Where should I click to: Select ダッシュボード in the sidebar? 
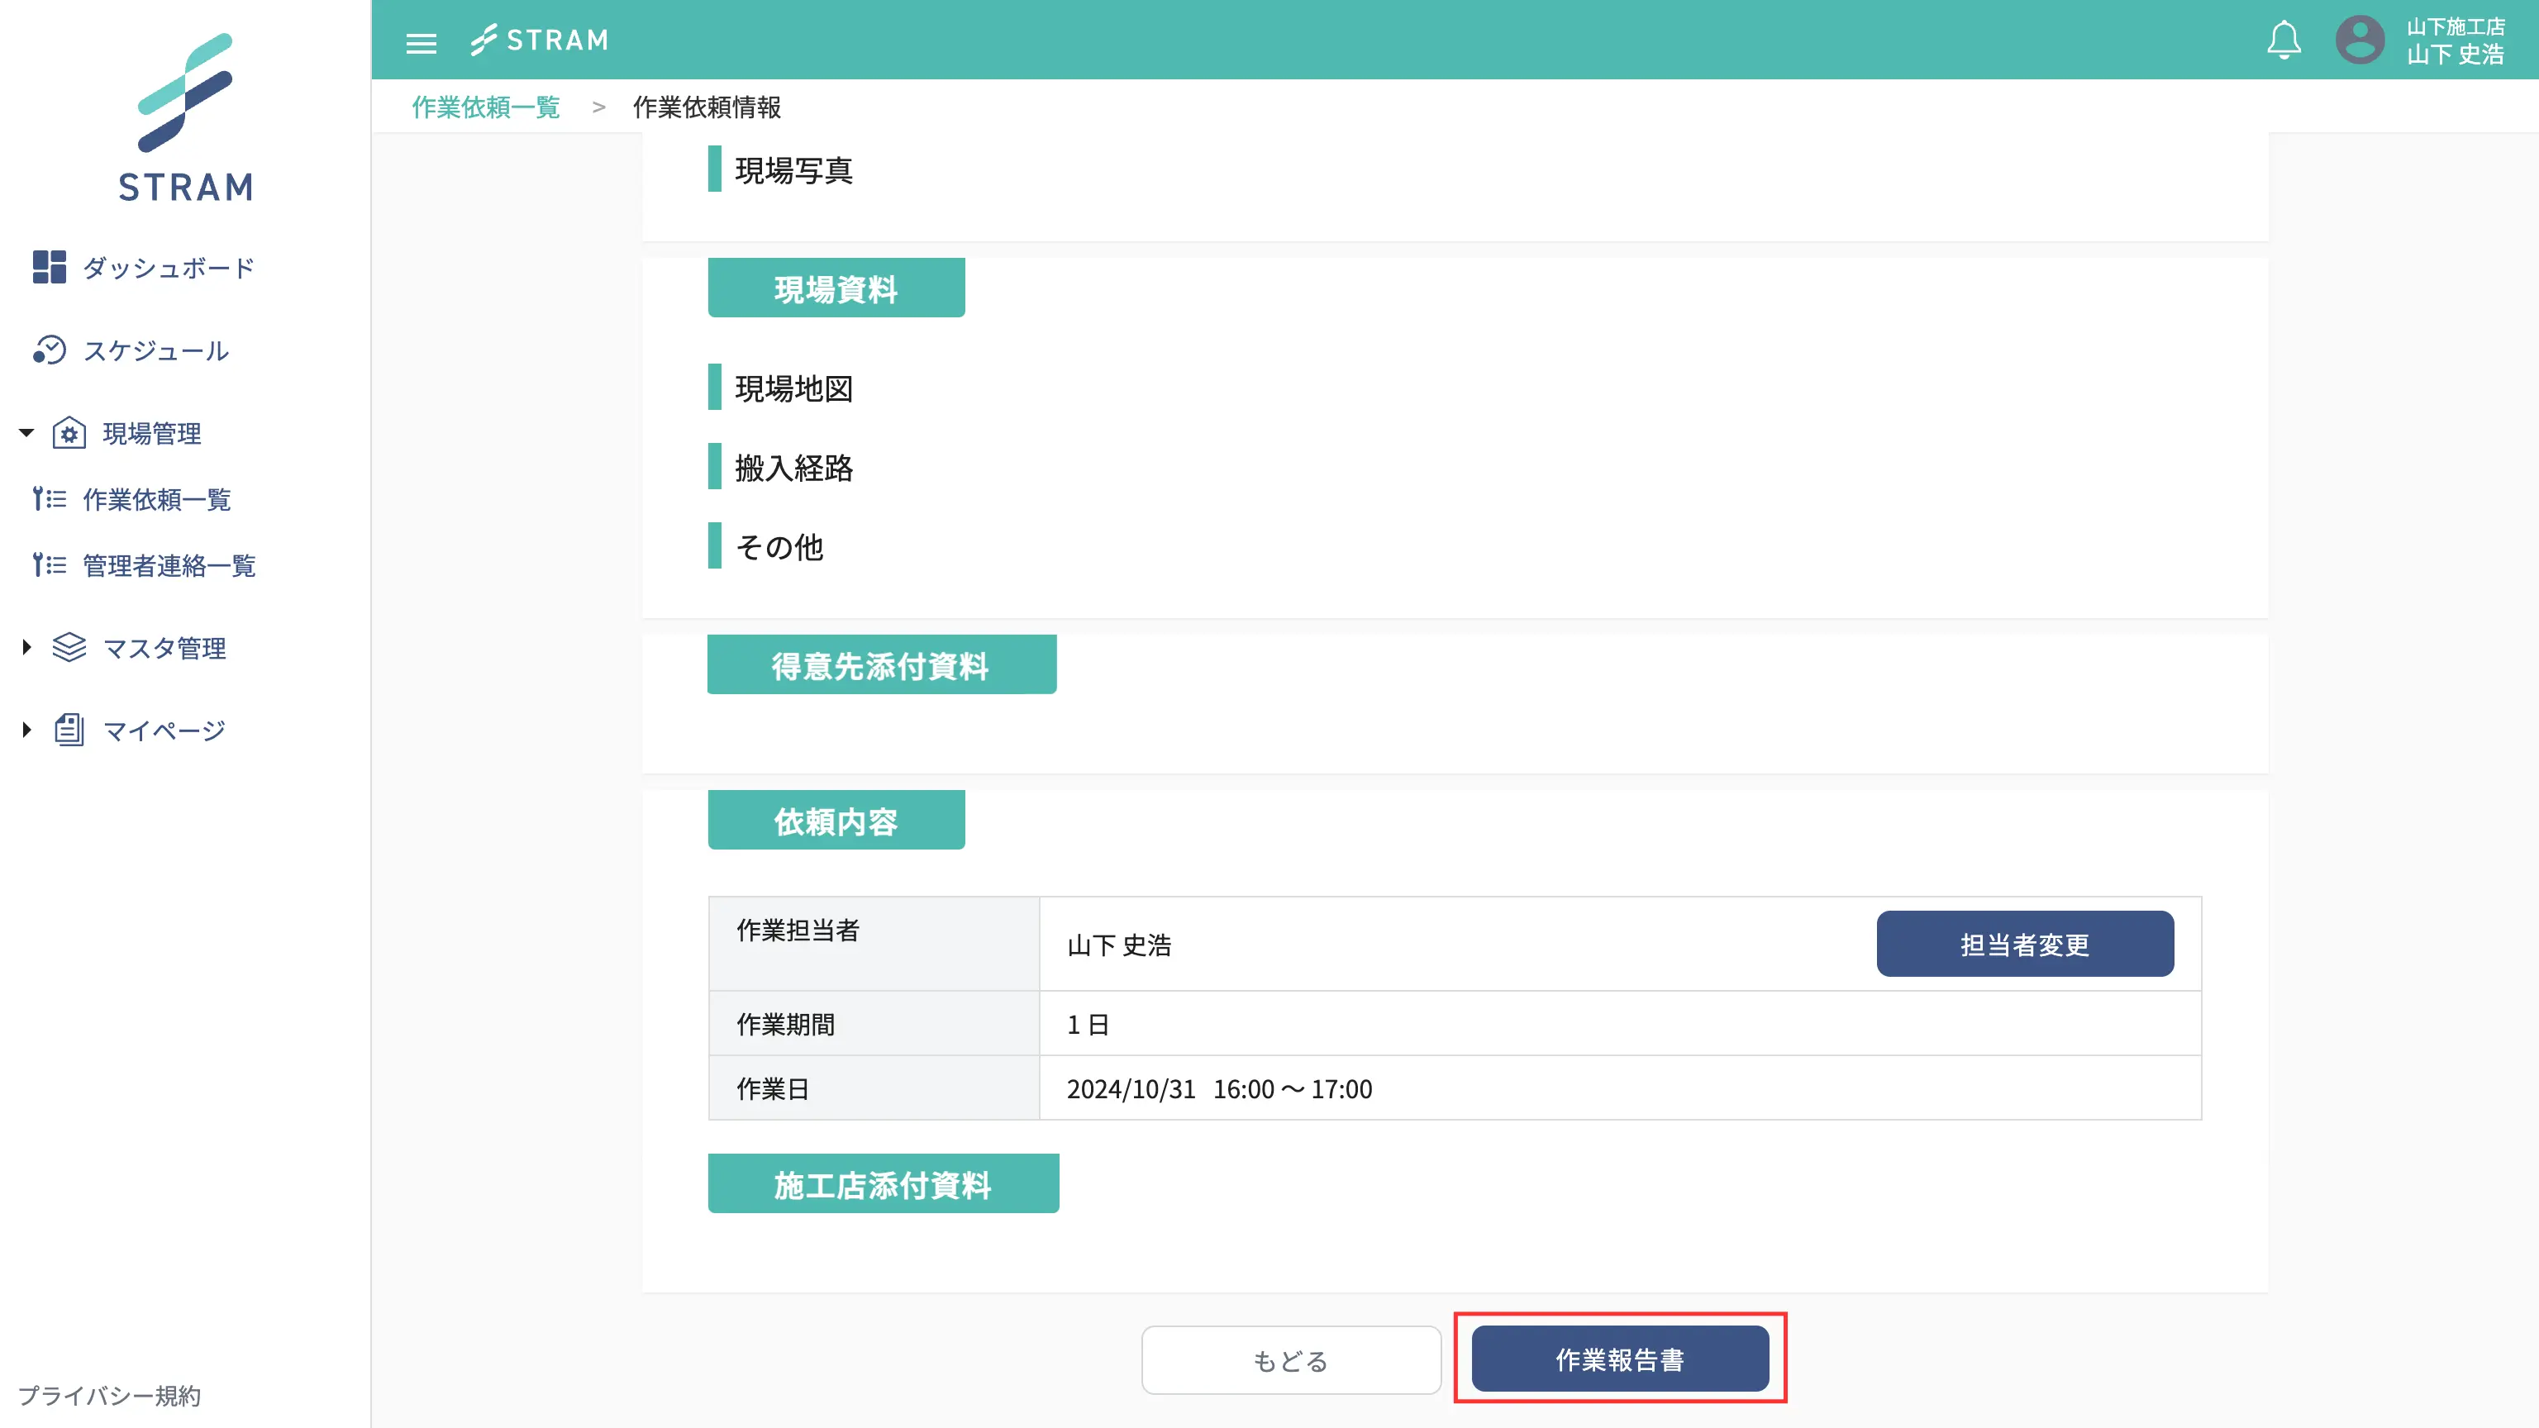[x=169, y=268]
